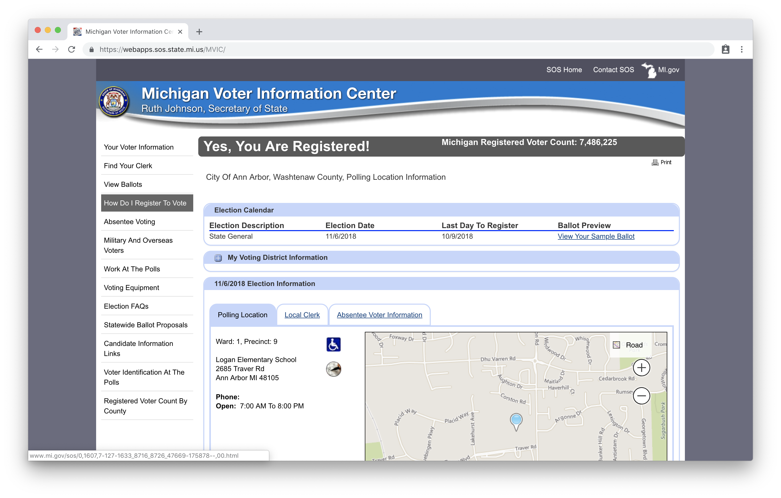781x498 pixels.
Task: Open a new browser tab
Action: (199, 31)
